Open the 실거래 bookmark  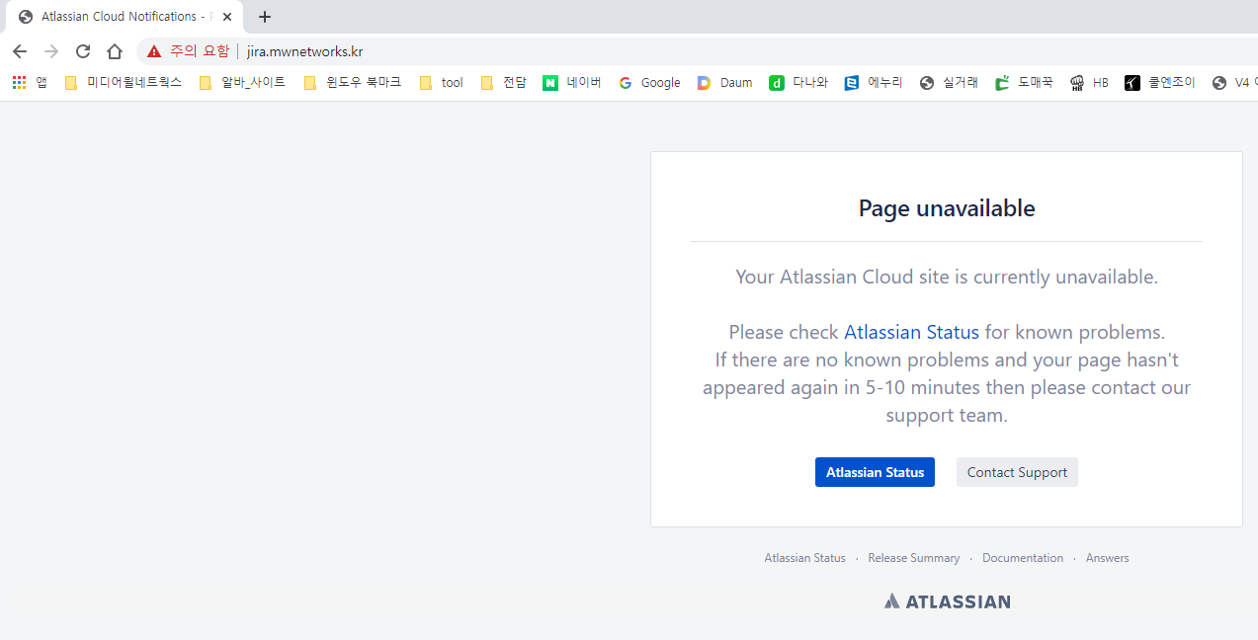click(x=949, y=83)
